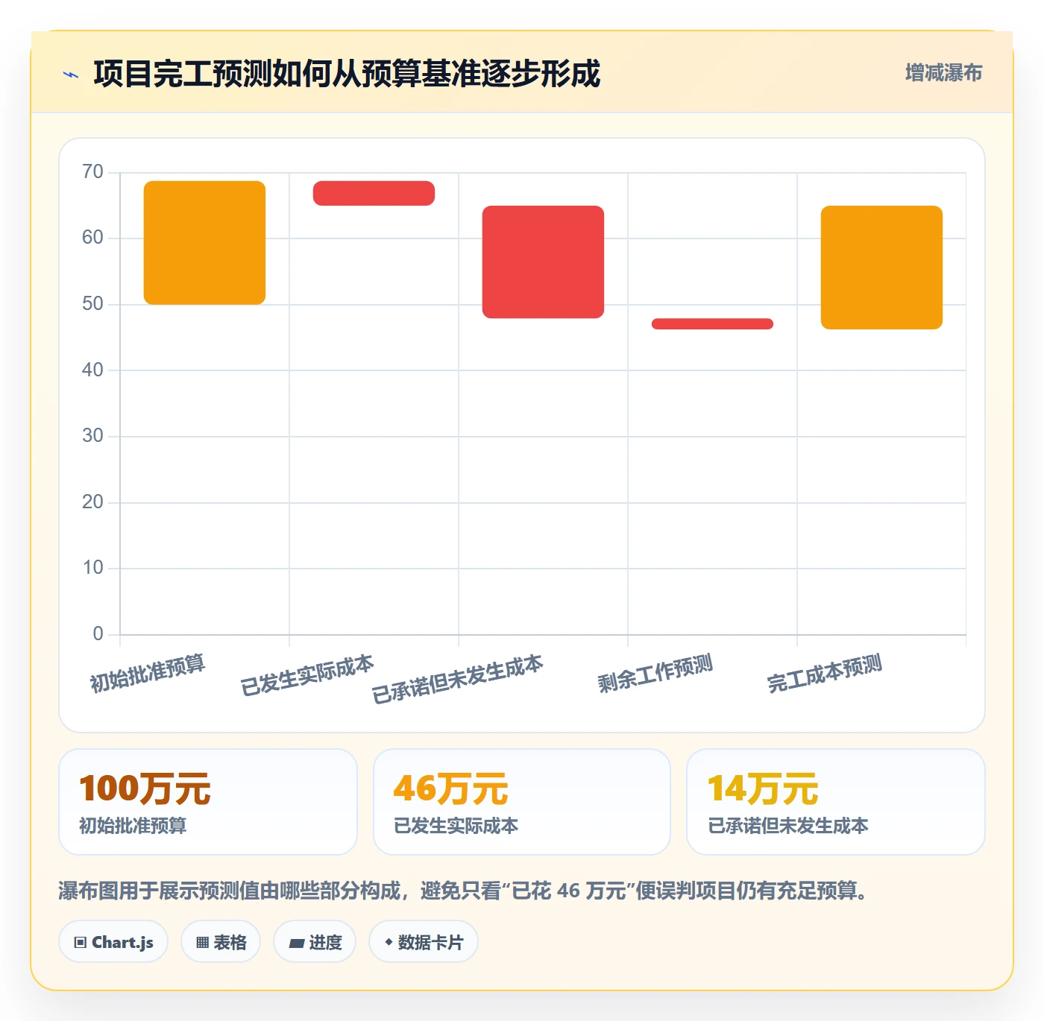
Task: Click the table grid icon in 表格 tag
Action: (x=202, y=943)
